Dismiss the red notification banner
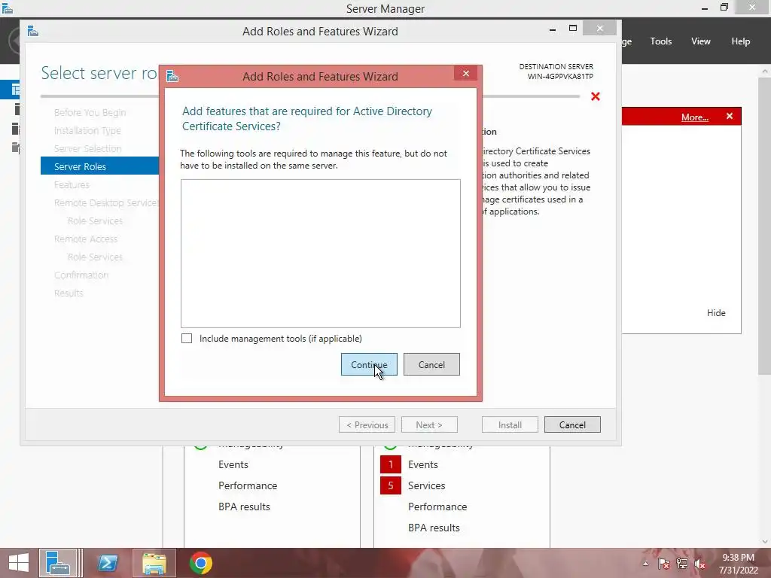Viewport: 771px width, 578px height. pos(730,116)
